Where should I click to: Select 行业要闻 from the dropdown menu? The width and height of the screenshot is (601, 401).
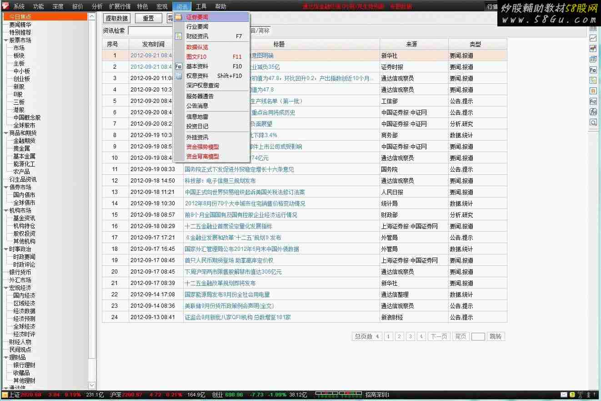211,26
